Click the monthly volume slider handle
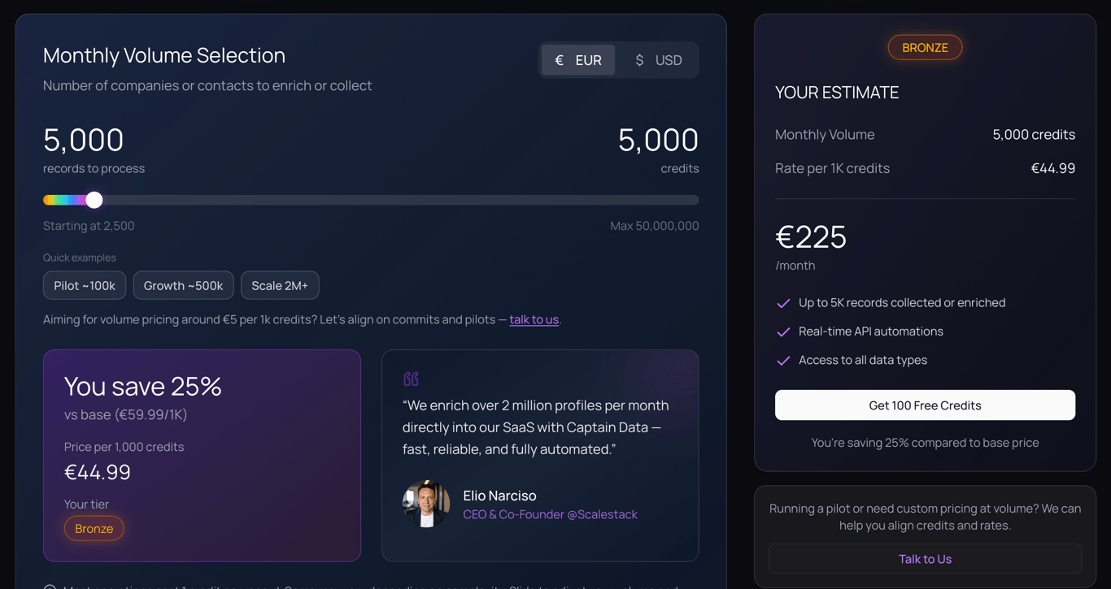 (94, 200)
